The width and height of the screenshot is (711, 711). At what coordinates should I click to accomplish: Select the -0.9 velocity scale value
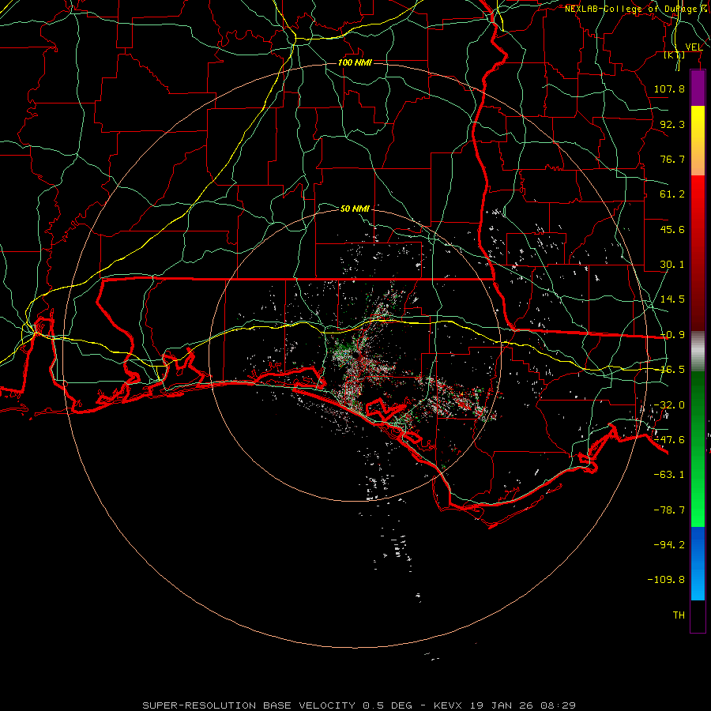click(672, 335)
